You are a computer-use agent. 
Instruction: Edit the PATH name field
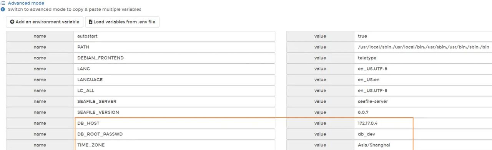pyautogui.click(x=174, y=47)
